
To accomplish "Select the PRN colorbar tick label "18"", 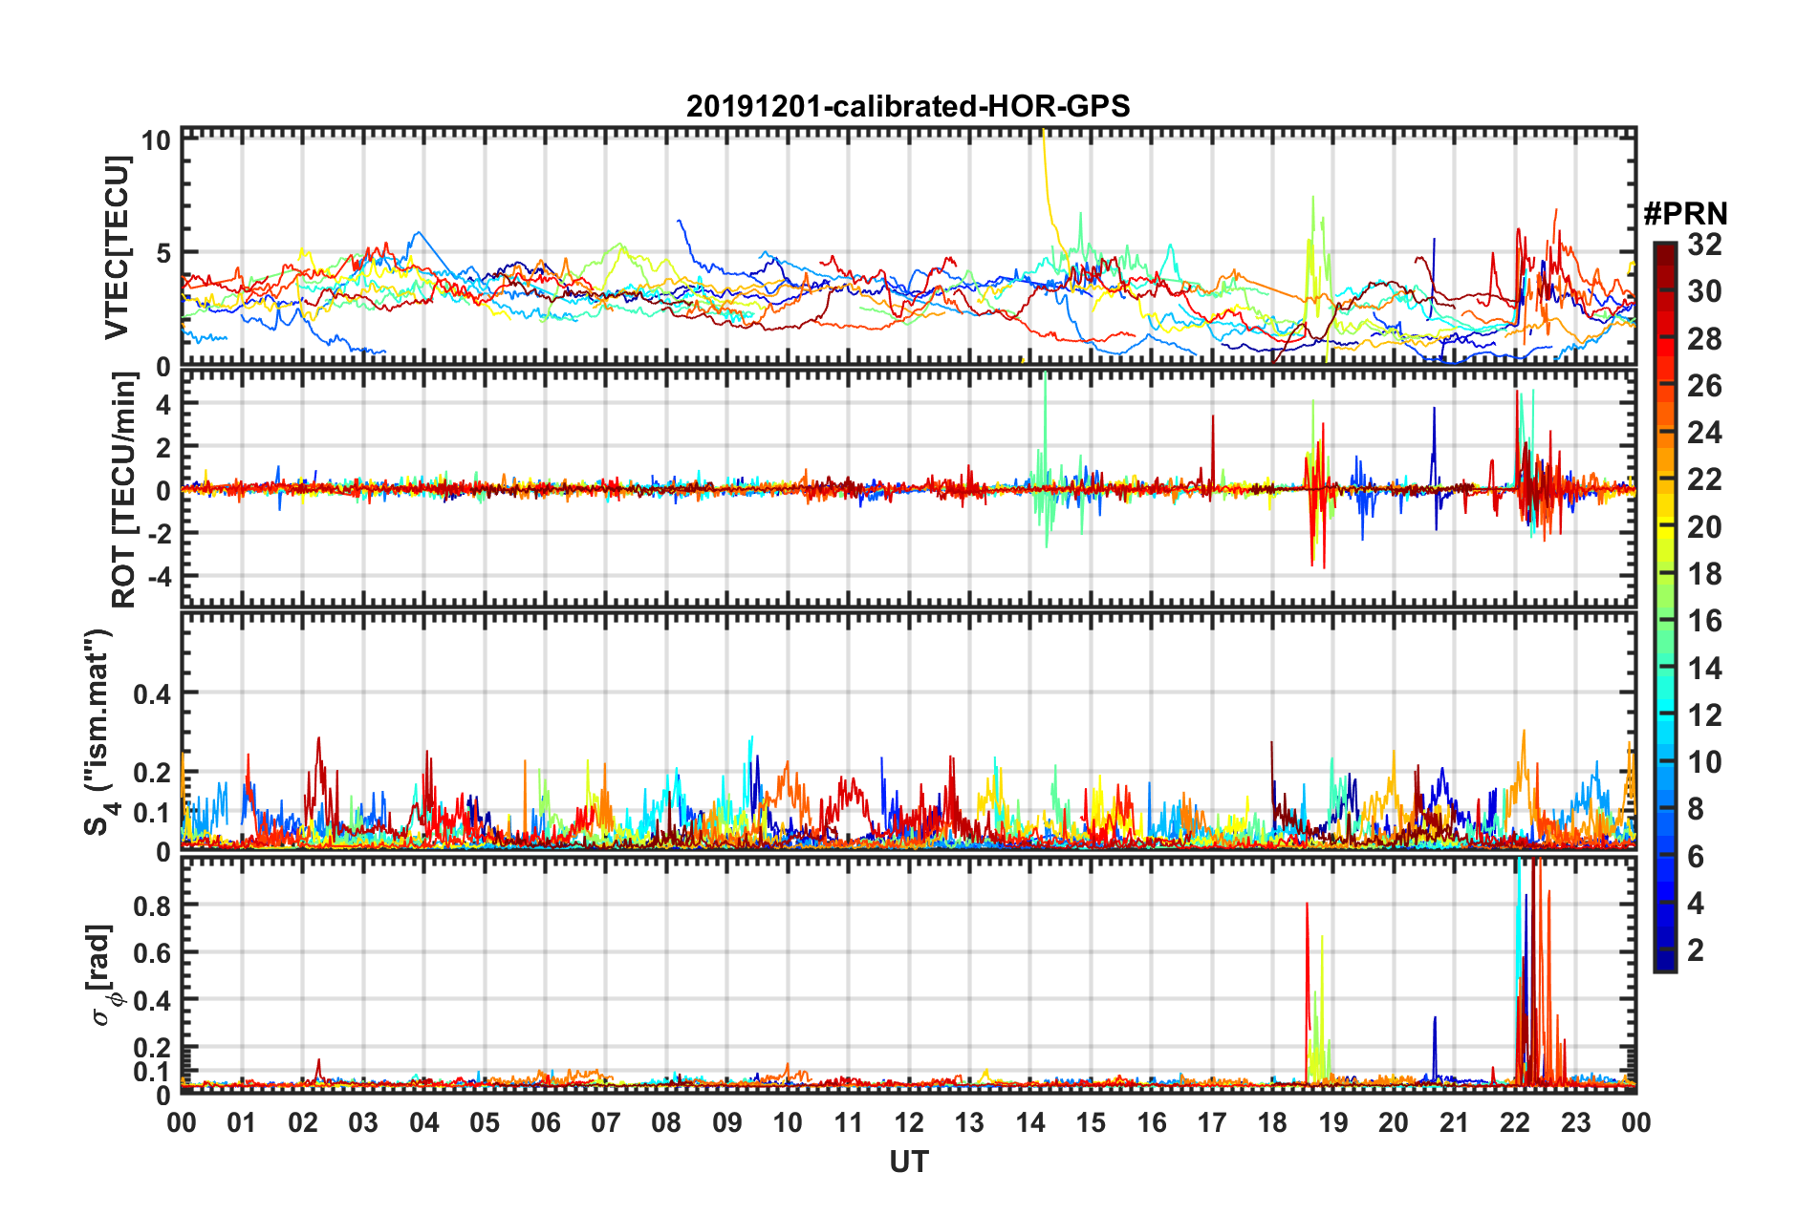I will coord(1704,574).
